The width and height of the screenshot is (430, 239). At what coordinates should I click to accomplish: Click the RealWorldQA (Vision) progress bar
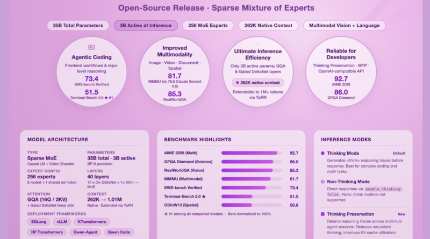(252, 170)
